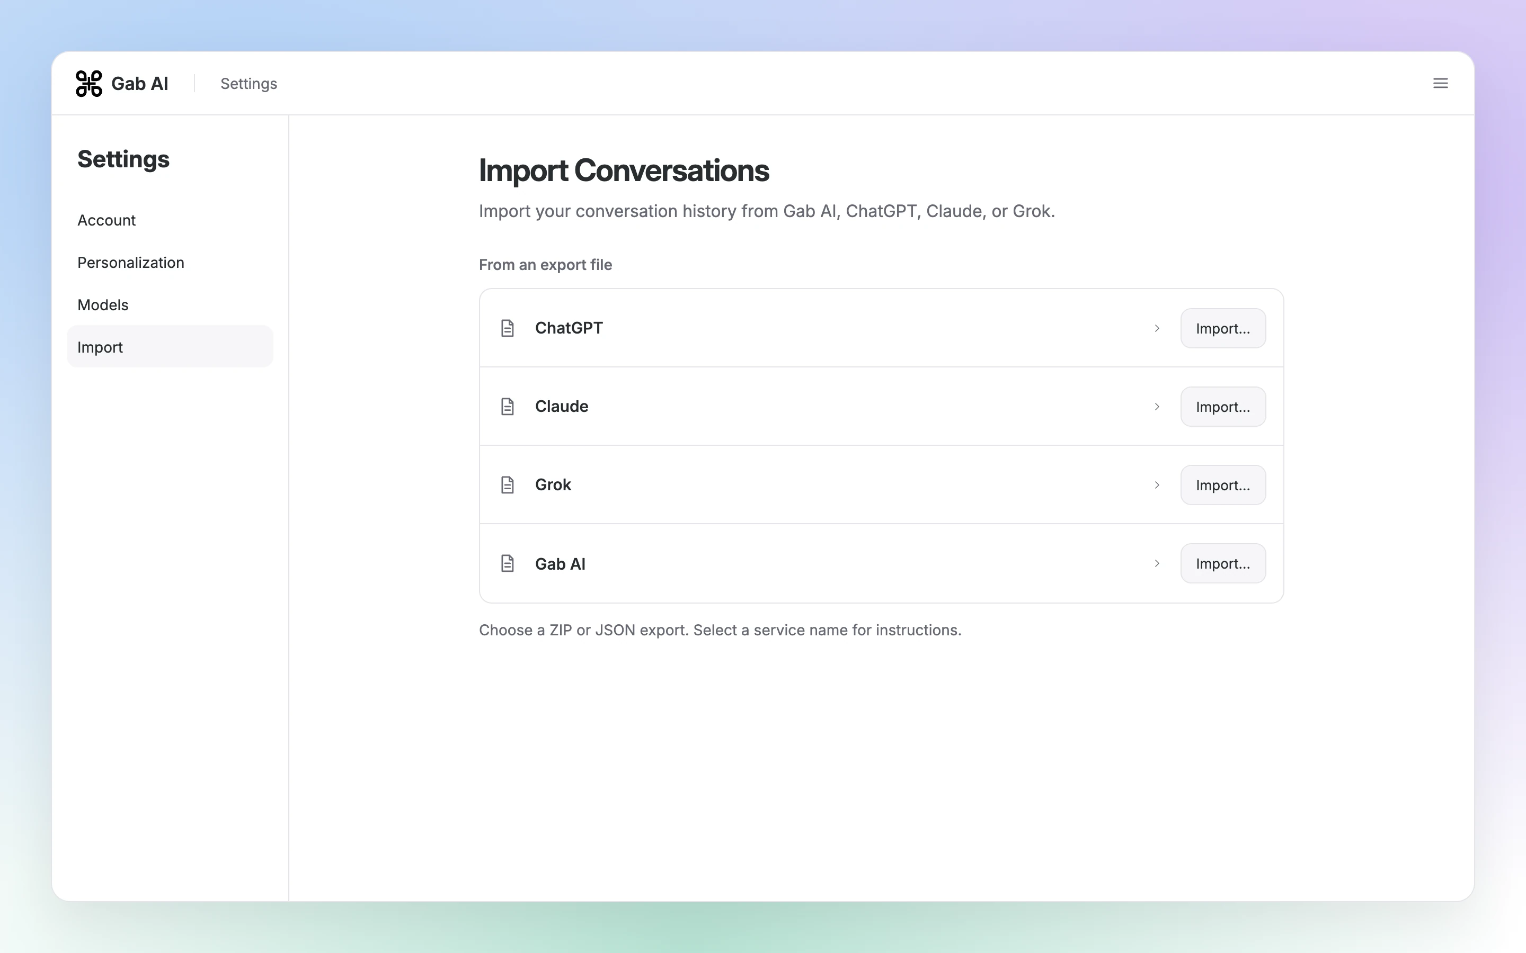1526x953 pixels.
Task: Click the Settings sidebar heading
Action: pyautogui.click(x=123, y=159)
